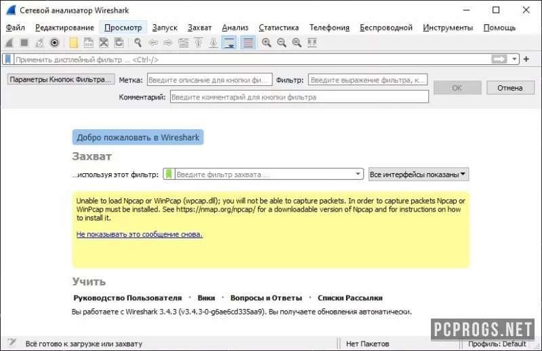Go to specified packet icon
542x351 pixels.
(x=183, y=43)
